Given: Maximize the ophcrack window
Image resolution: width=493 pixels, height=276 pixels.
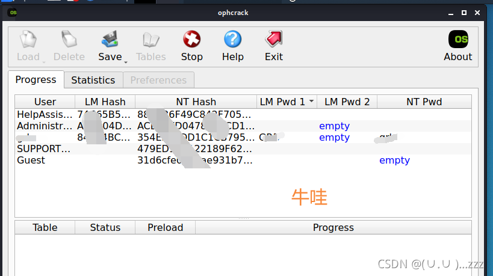Looking at the screenshot, I should tap(464, 13).
